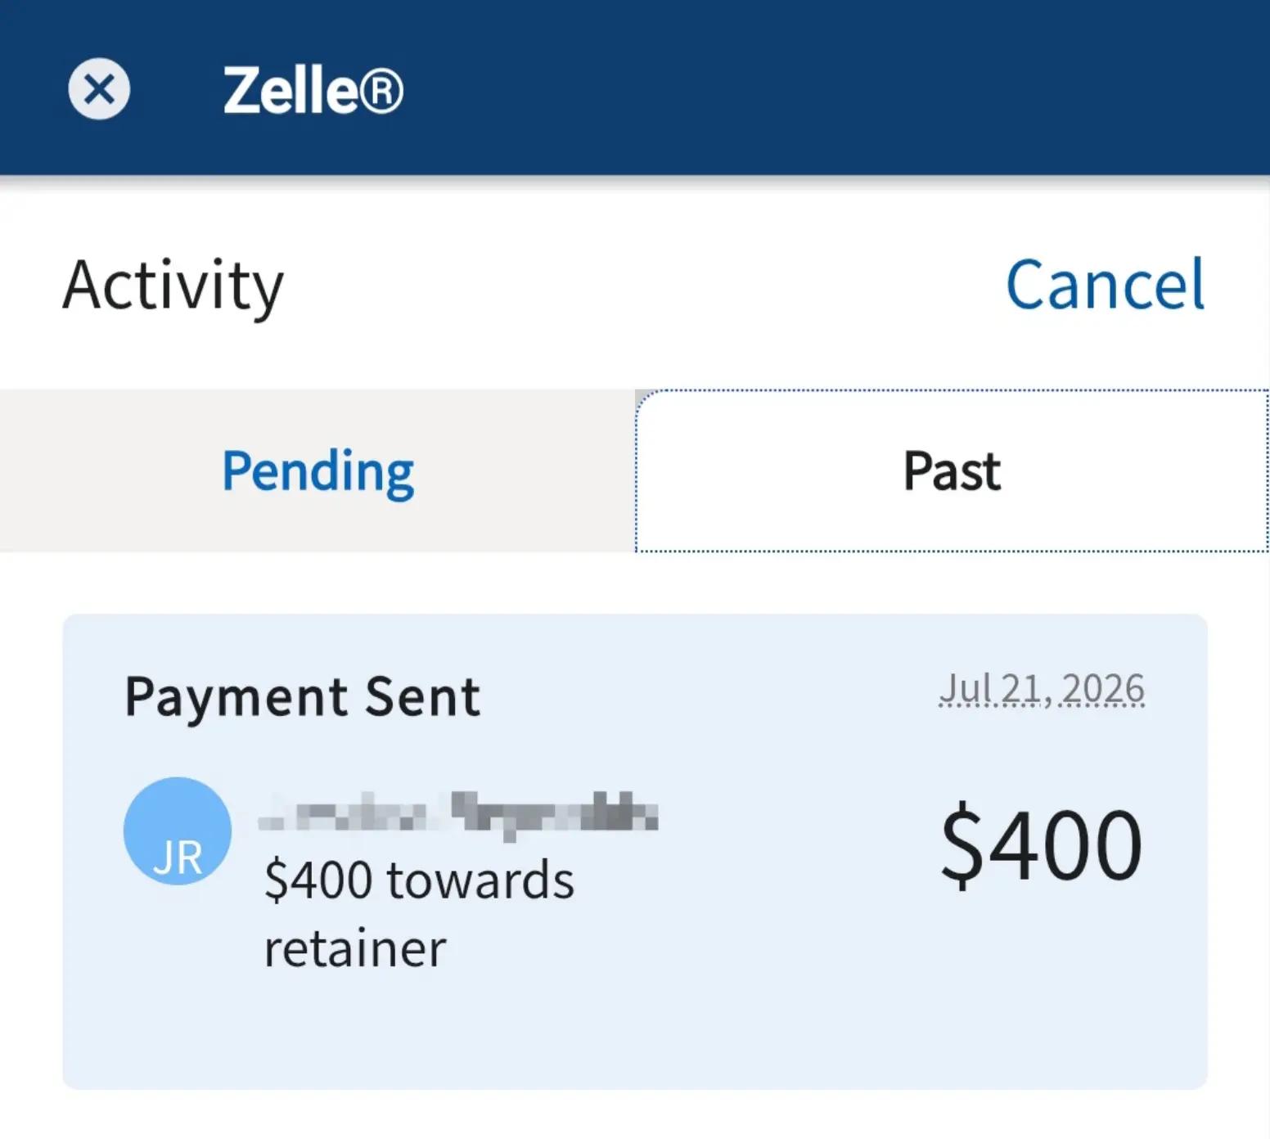Open the Payment Sent transaction card
Viewport: 1270px width, 1139px height.
coord(635,851)
